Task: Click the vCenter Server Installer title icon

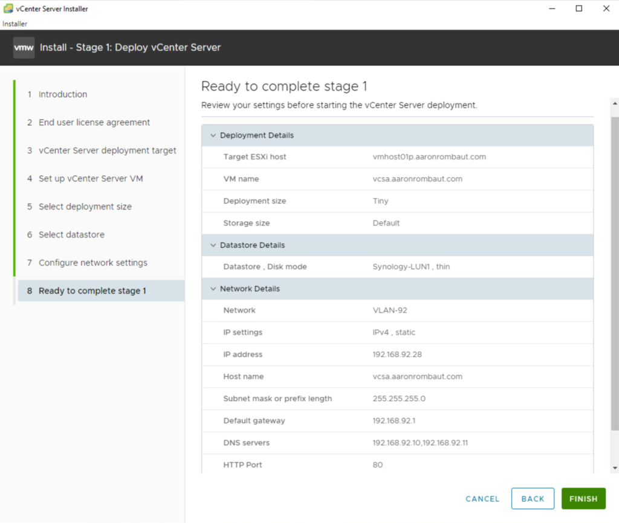Action: coord(8,8)
